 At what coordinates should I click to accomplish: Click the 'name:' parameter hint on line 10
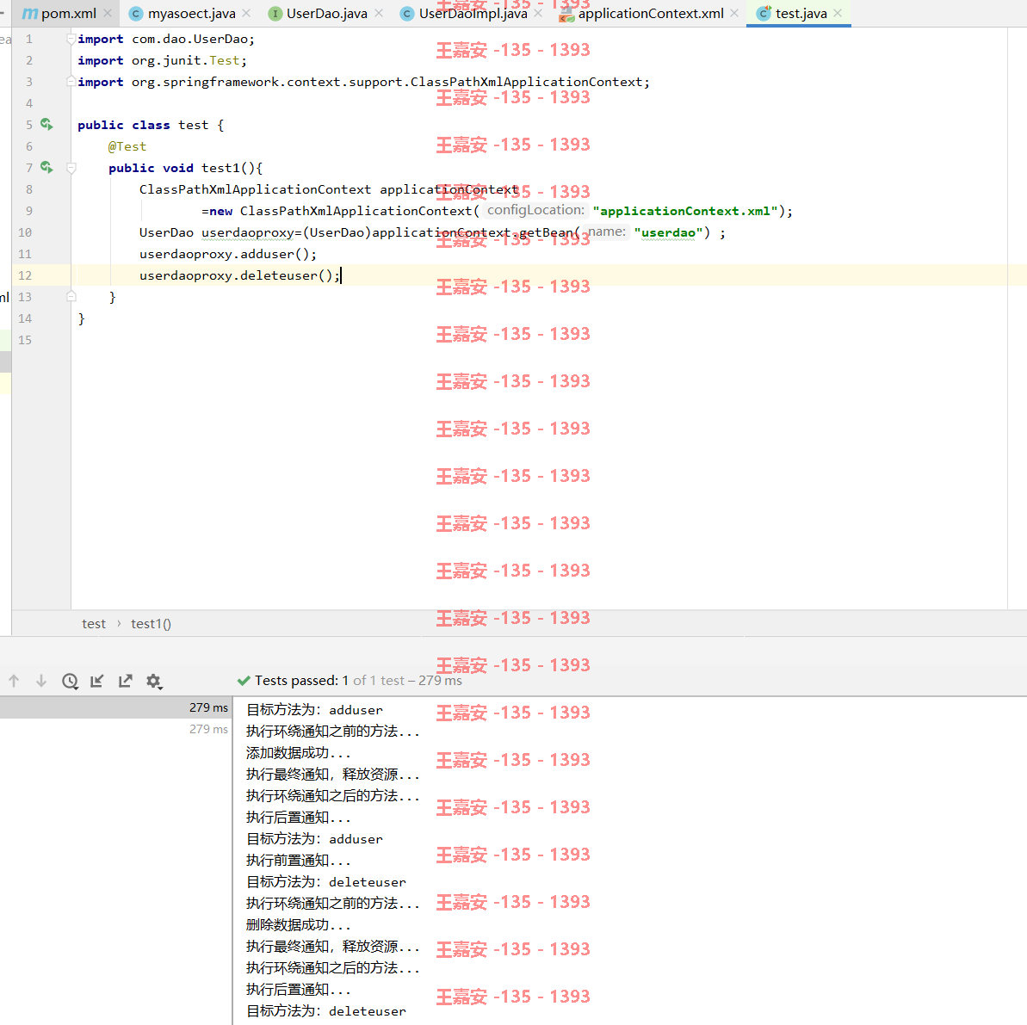tap(607, 232)
